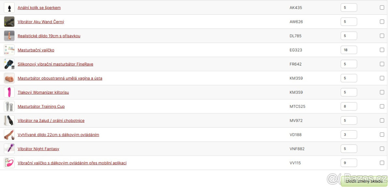Click the quantity field showing 18

(x=349, y=50)
